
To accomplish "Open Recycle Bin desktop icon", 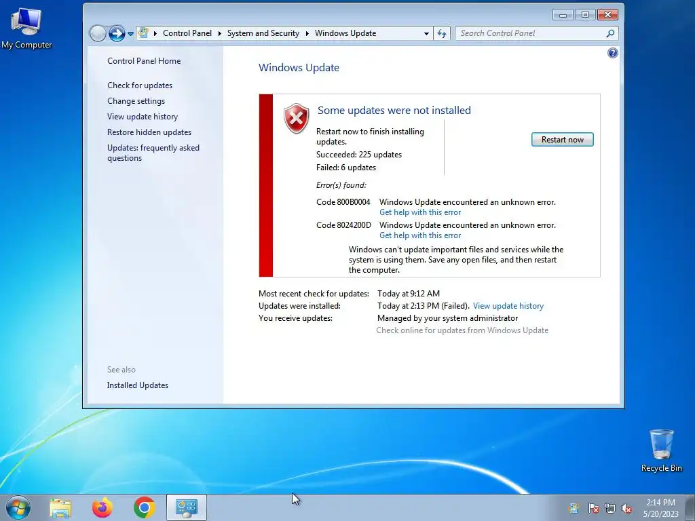I will 661,450.
